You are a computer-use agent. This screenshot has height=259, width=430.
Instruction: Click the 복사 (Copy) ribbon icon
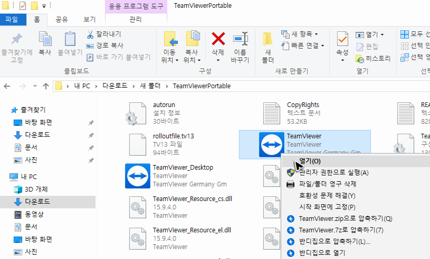[45, 39]
